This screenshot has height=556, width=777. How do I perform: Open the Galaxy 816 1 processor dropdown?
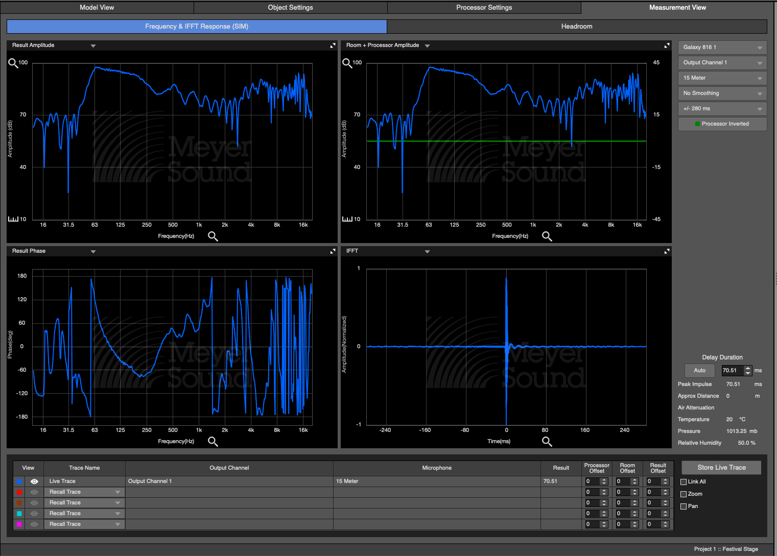(722, 47)
